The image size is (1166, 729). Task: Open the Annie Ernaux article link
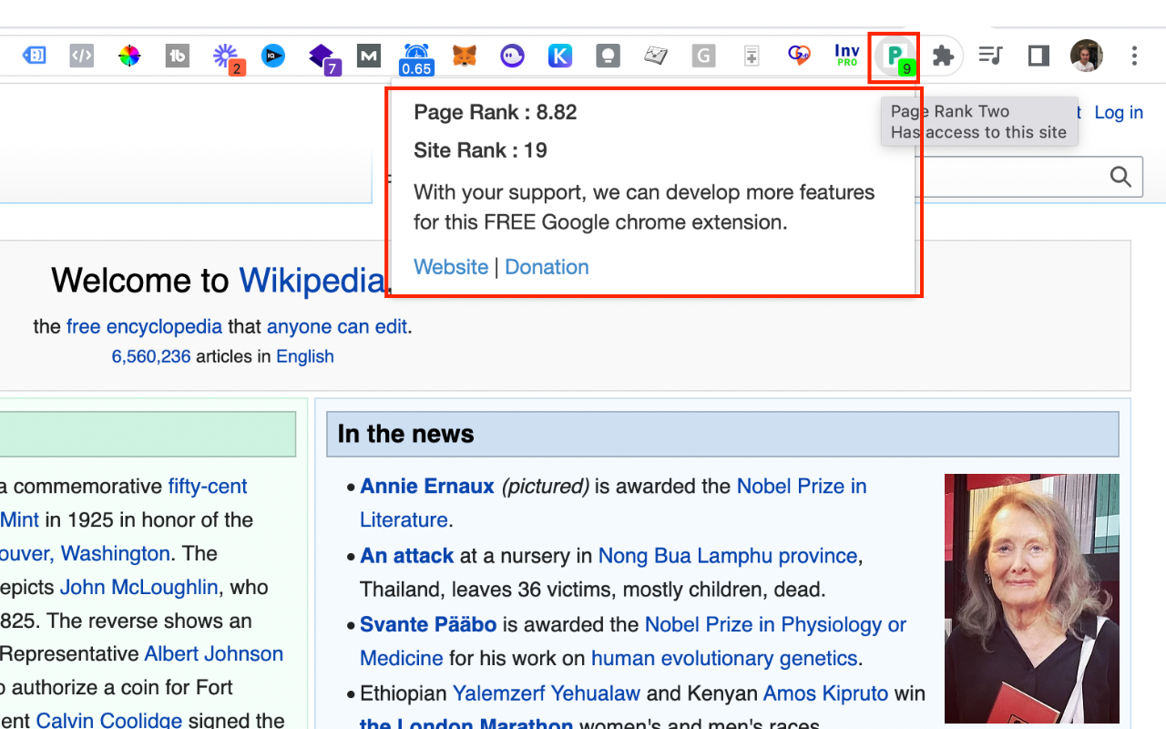(426, 487)
